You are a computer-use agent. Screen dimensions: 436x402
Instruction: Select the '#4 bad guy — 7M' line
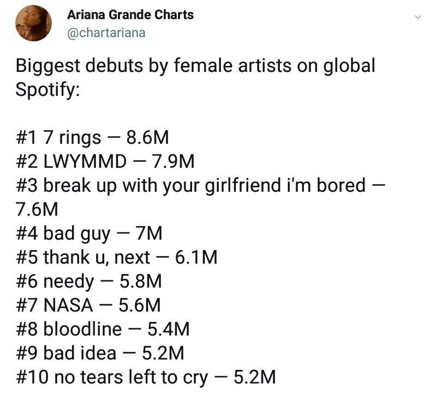pos(89,234)
